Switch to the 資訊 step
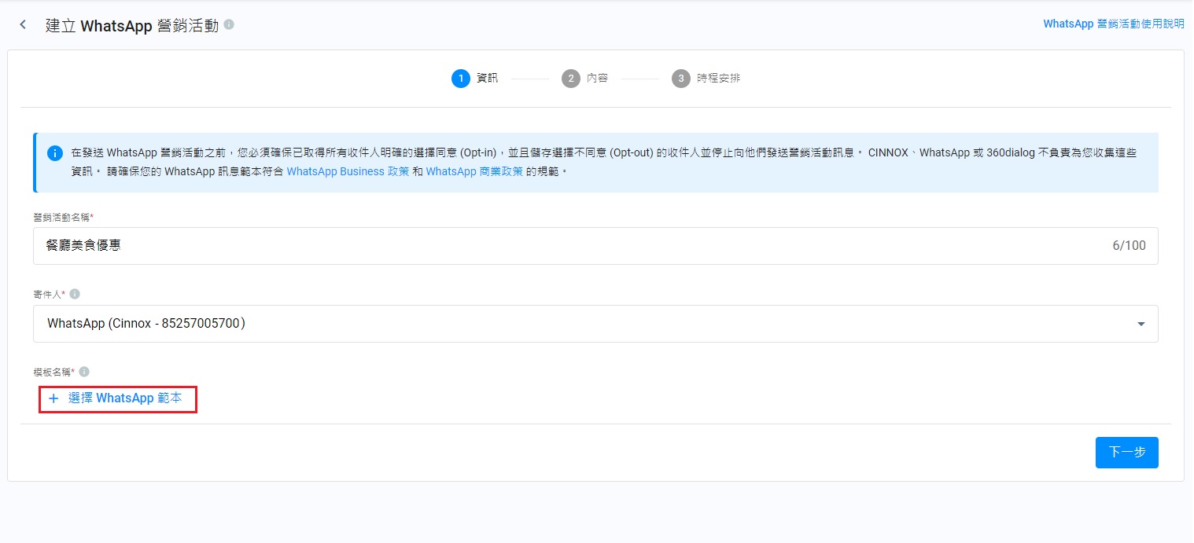 (487, 79)
